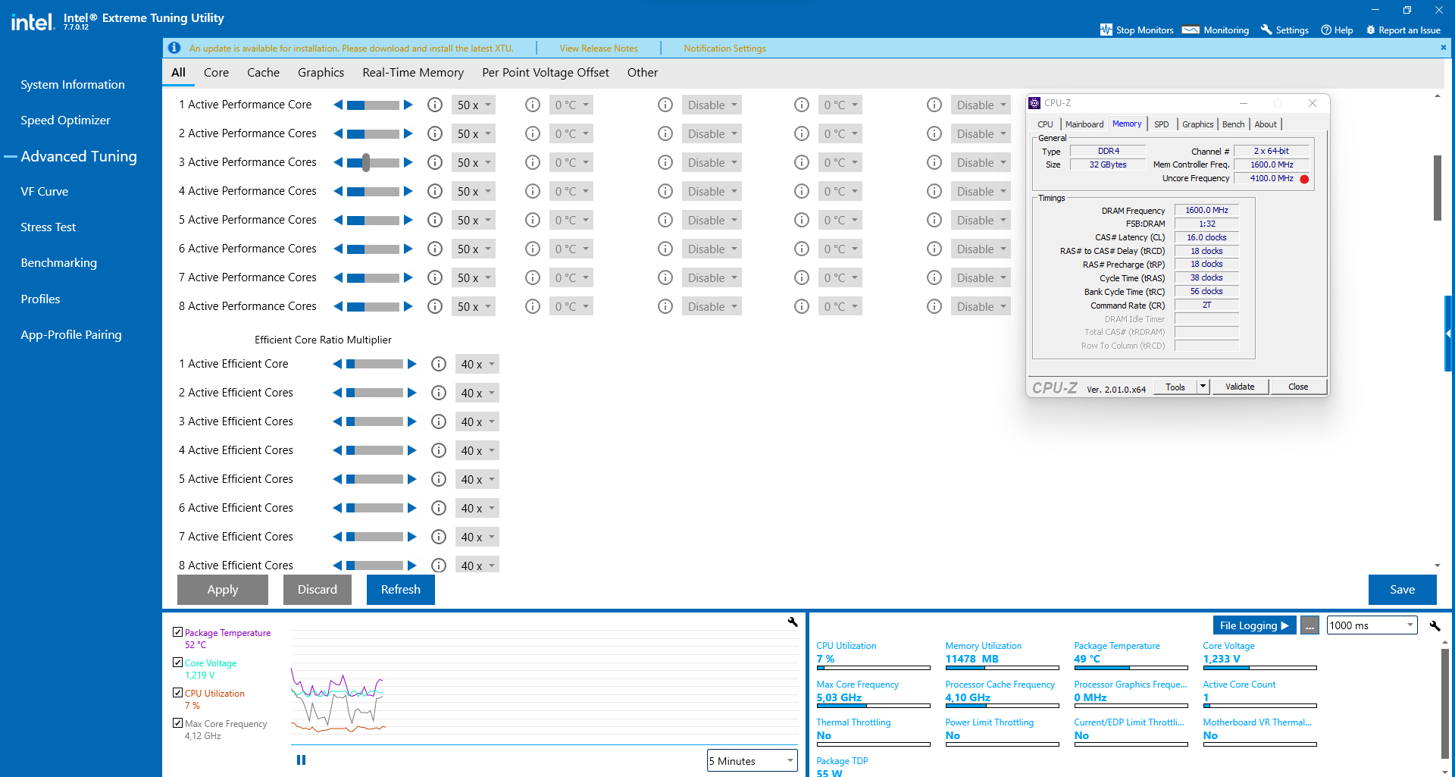Click the tuning panel vertical scrollbar
This screenshot has width=1455, height=777.
(x=1437, y=187)
